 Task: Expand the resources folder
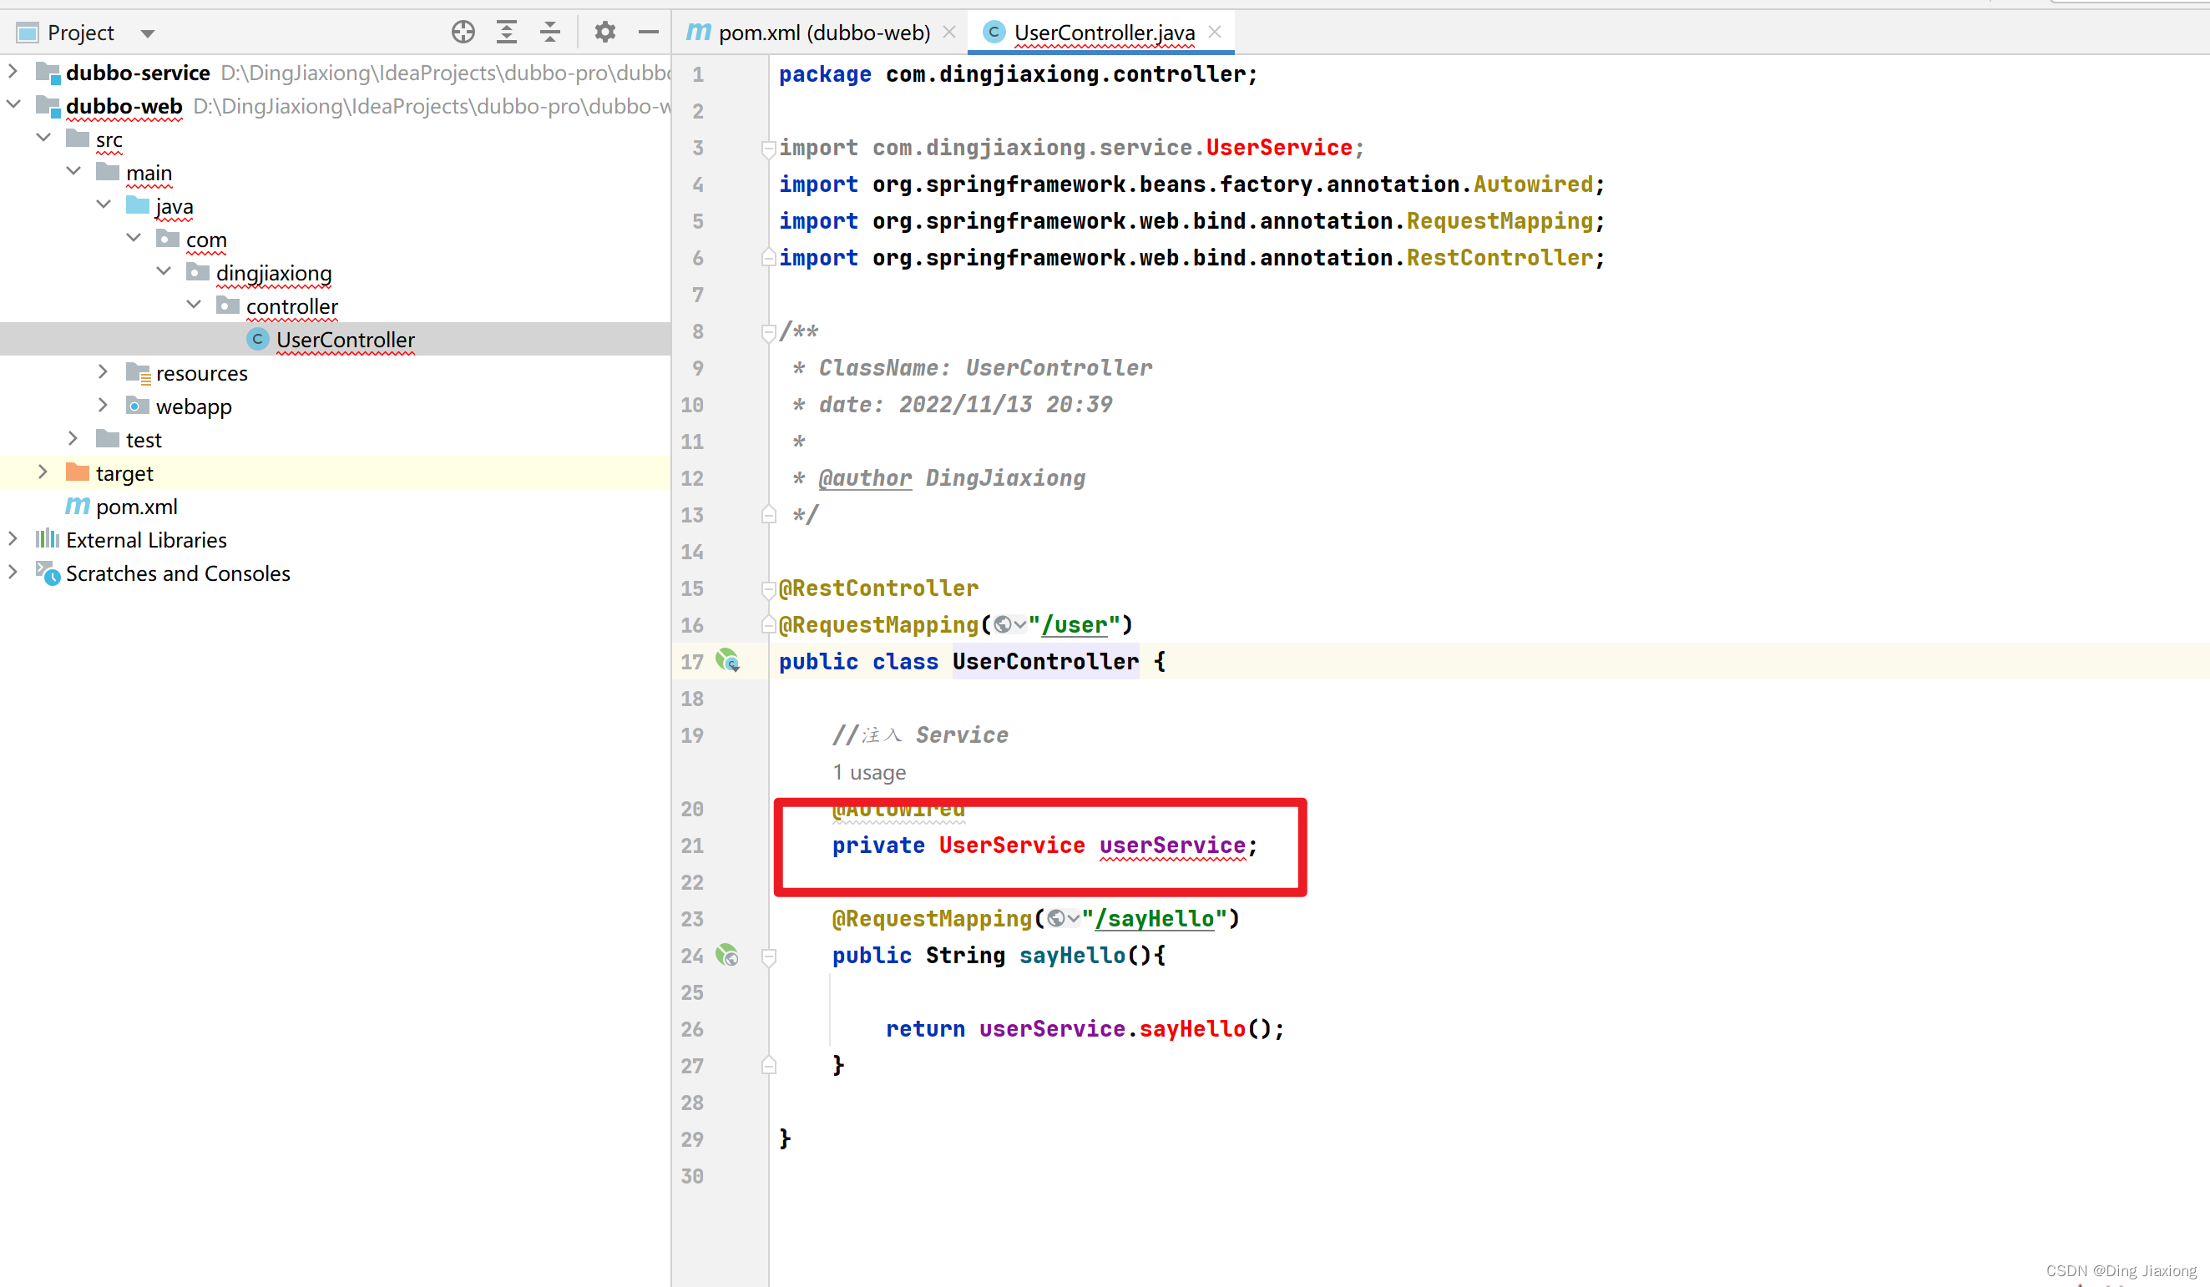104,371
